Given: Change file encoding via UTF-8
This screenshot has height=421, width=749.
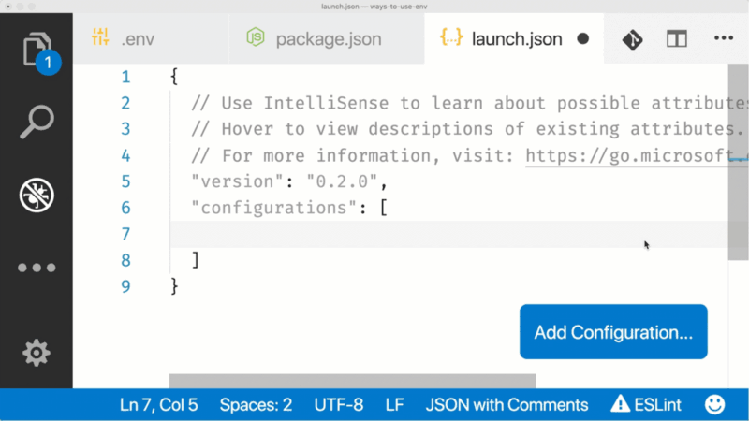Looking at the screenshot, I should click(x=339, y=405).
